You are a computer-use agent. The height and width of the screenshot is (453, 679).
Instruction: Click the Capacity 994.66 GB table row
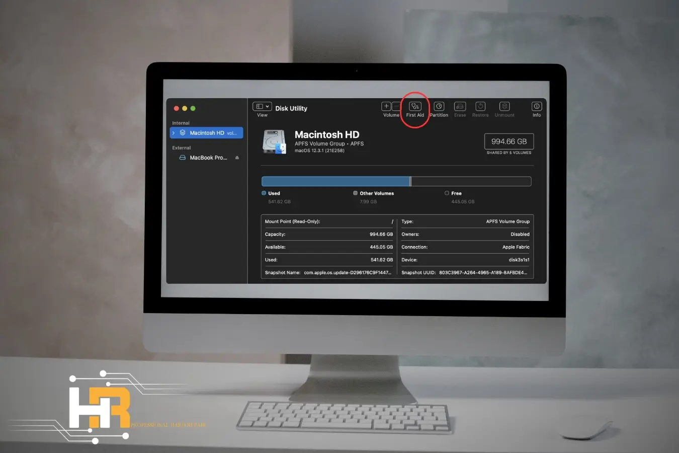point(329,234)
